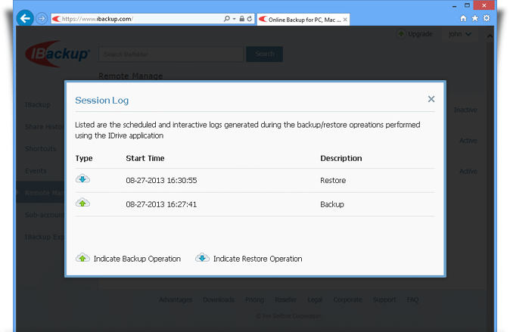Click the security lock icon in address bar

241,19
